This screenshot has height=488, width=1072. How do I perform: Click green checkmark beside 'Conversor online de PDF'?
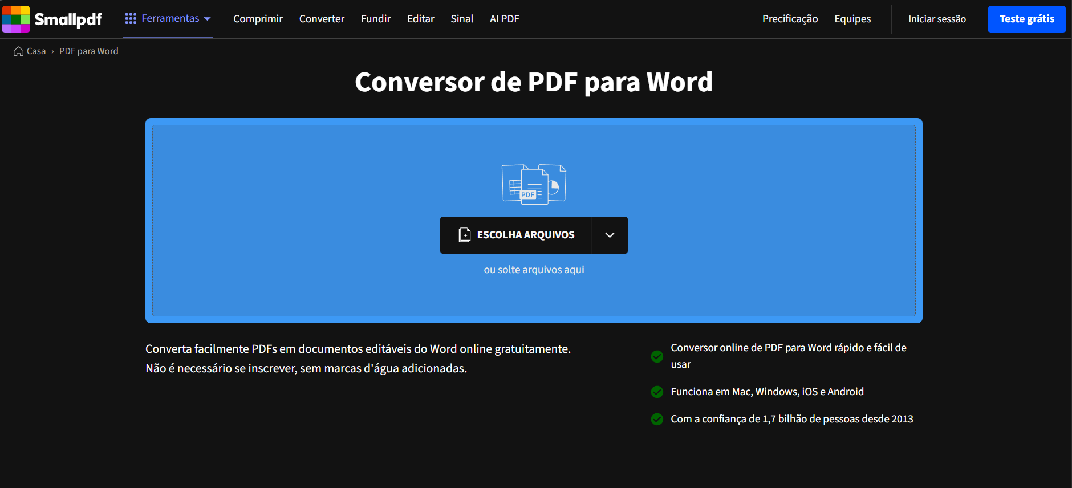point(657,356)
